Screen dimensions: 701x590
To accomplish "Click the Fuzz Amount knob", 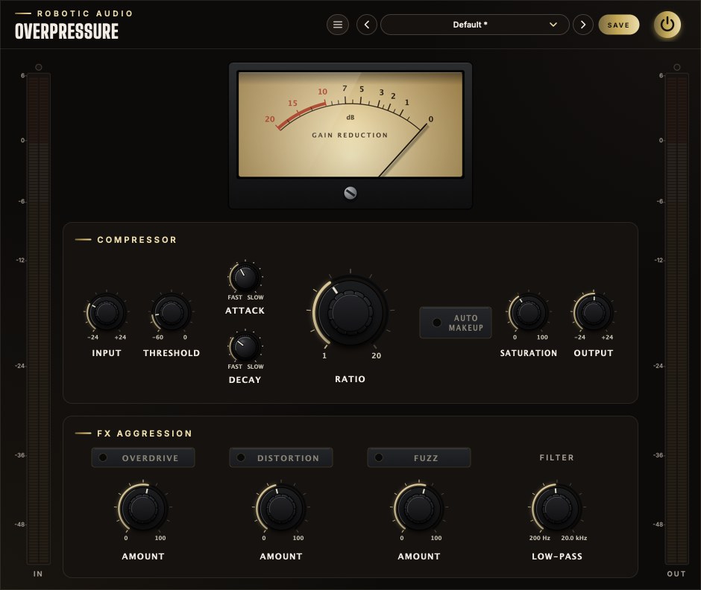I will pyautogui.click(x=419, y=507).
